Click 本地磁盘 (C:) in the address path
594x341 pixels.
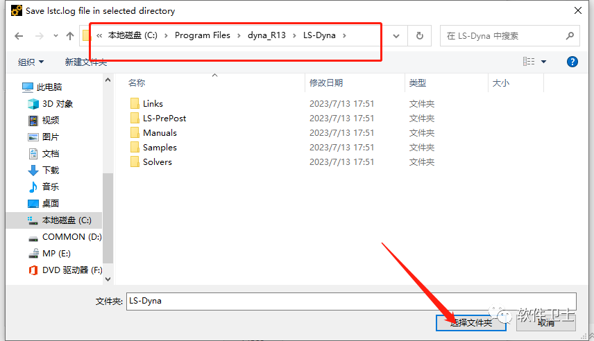133,35
